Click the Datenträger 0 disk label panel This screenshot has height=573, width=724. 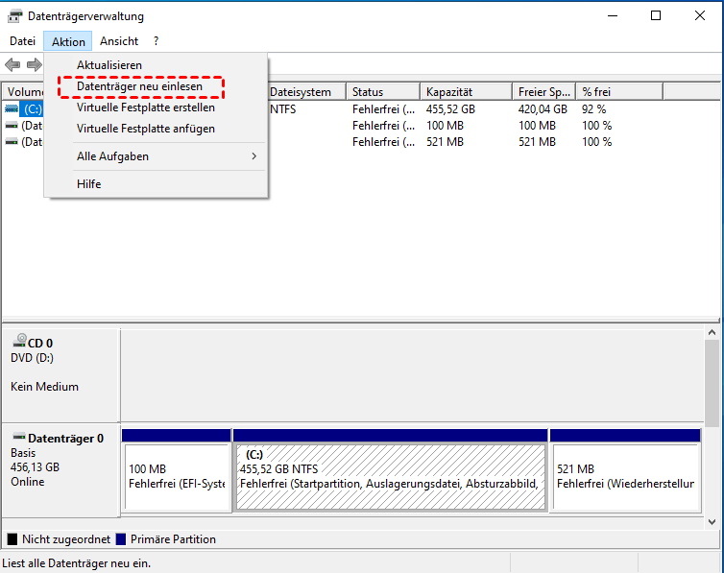coord(60,469)
